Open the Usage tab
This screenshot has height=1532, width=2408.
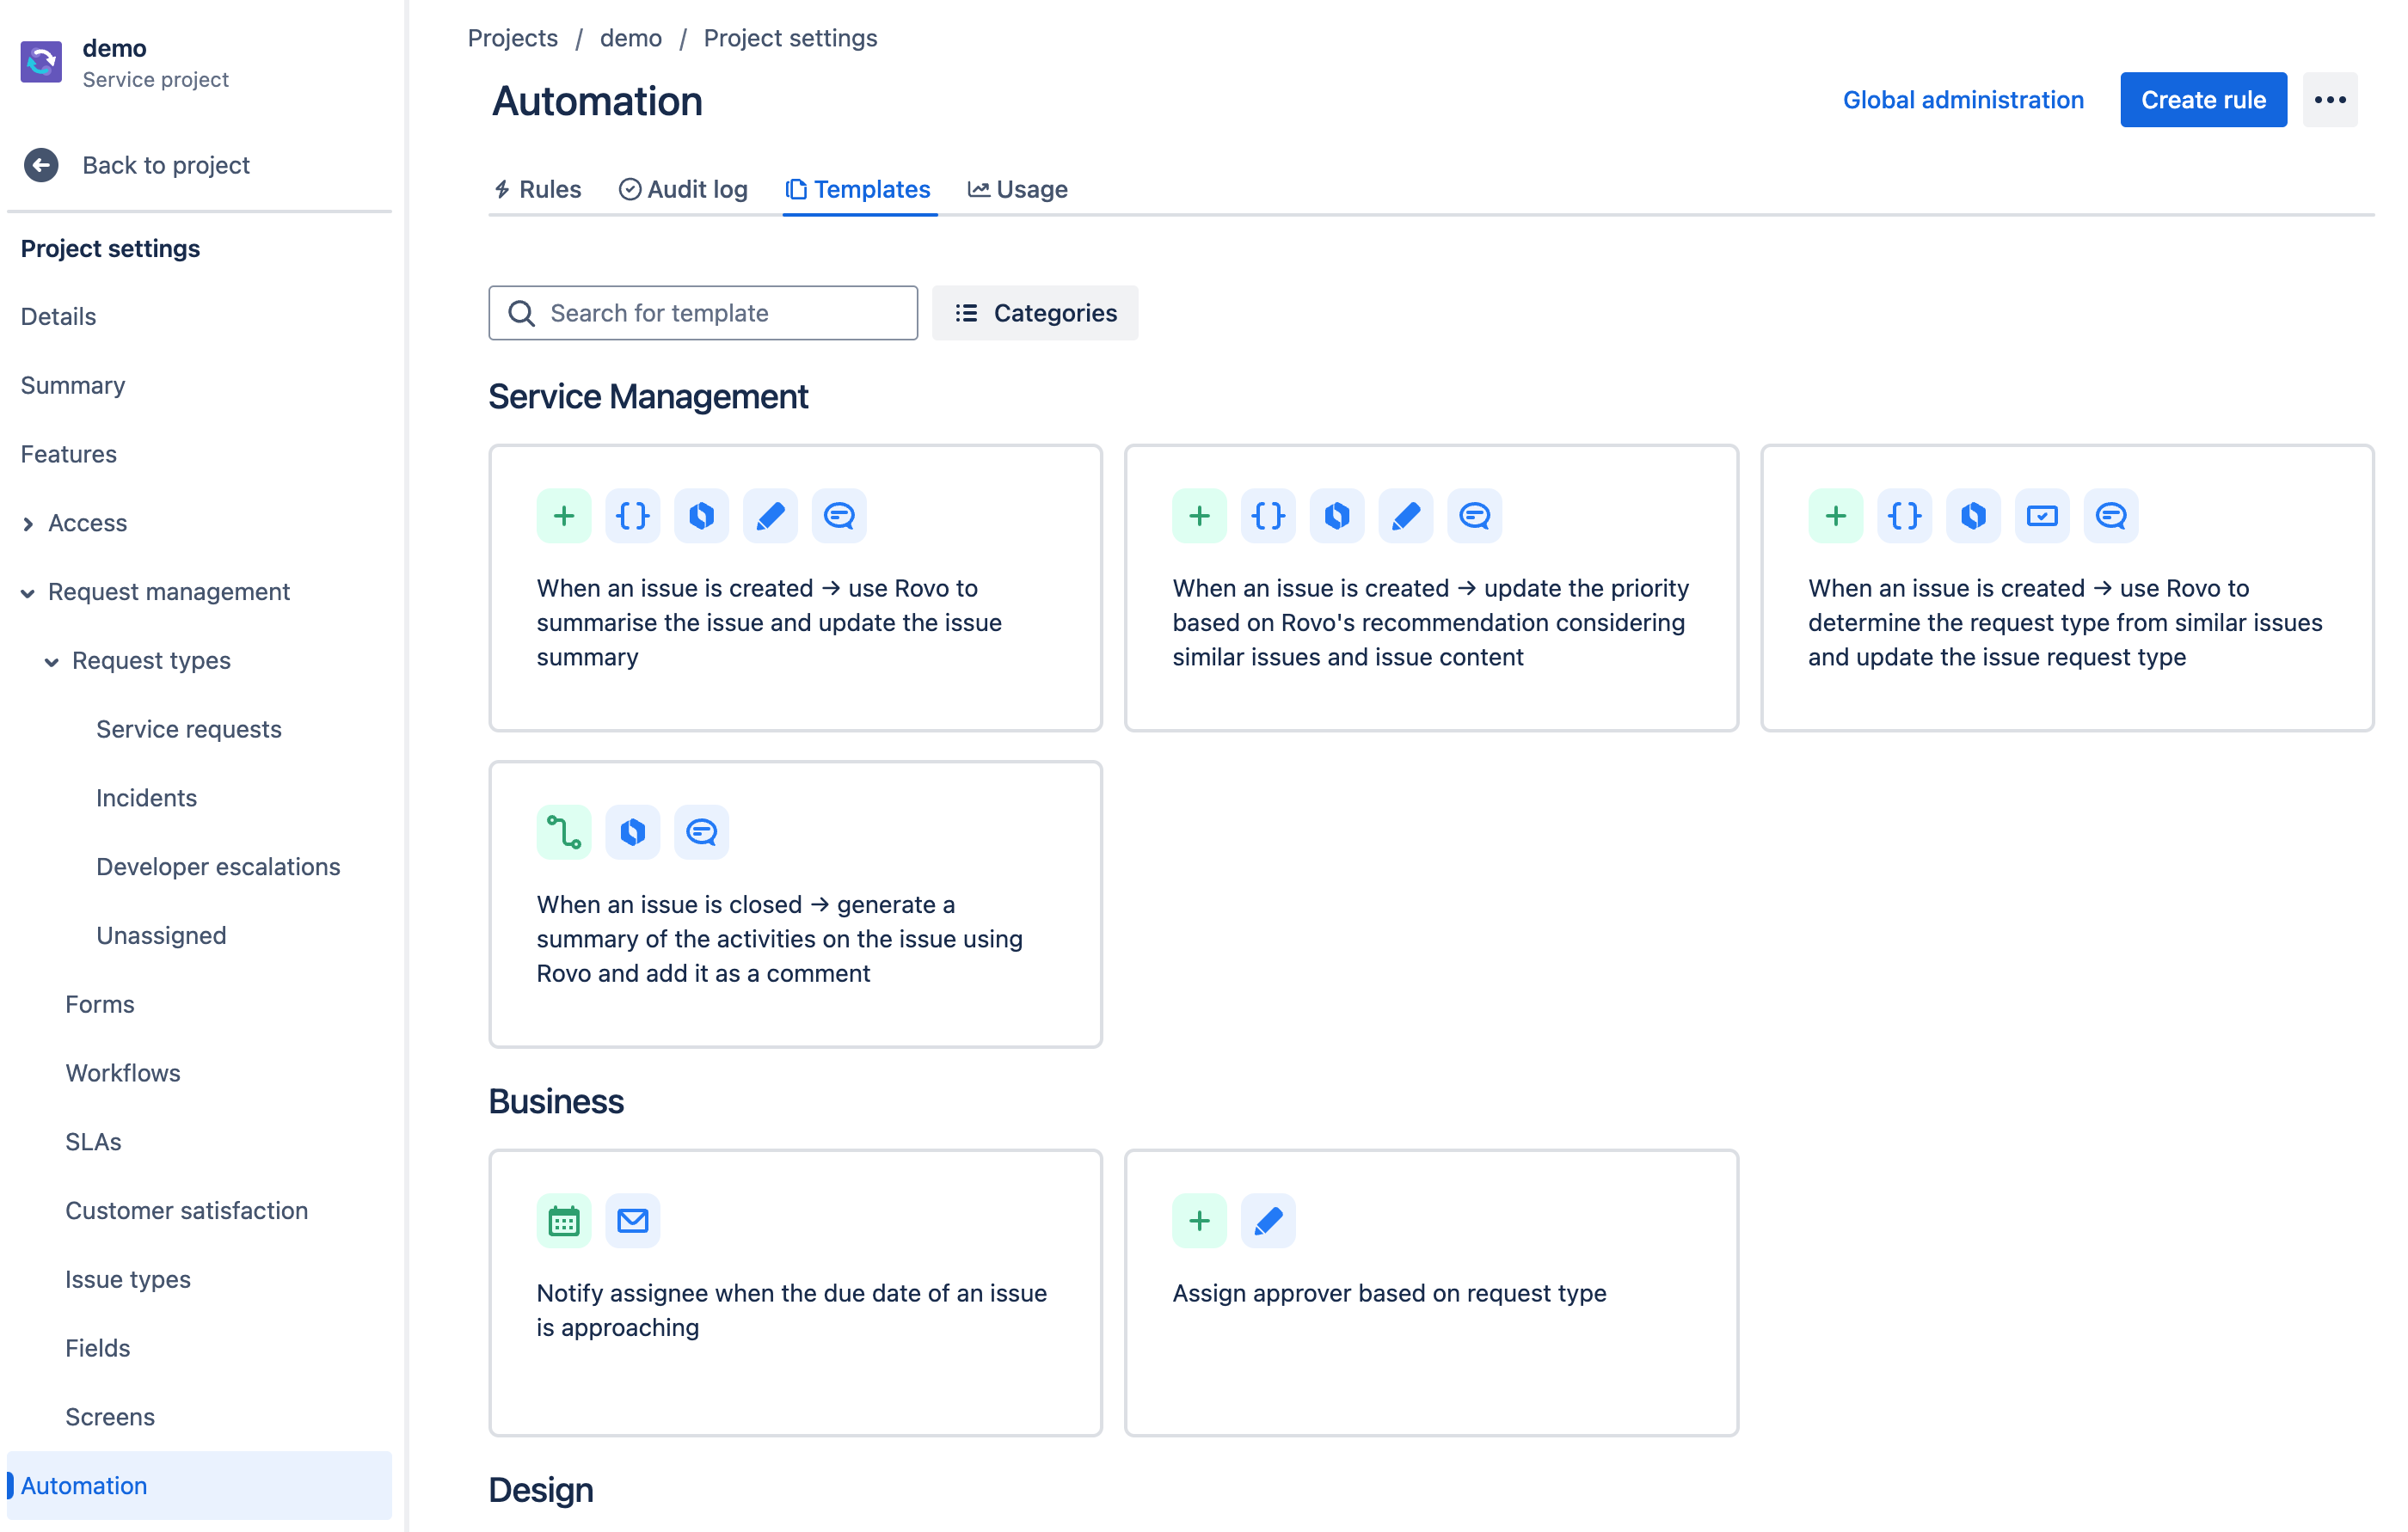(x=1017, y=189)
